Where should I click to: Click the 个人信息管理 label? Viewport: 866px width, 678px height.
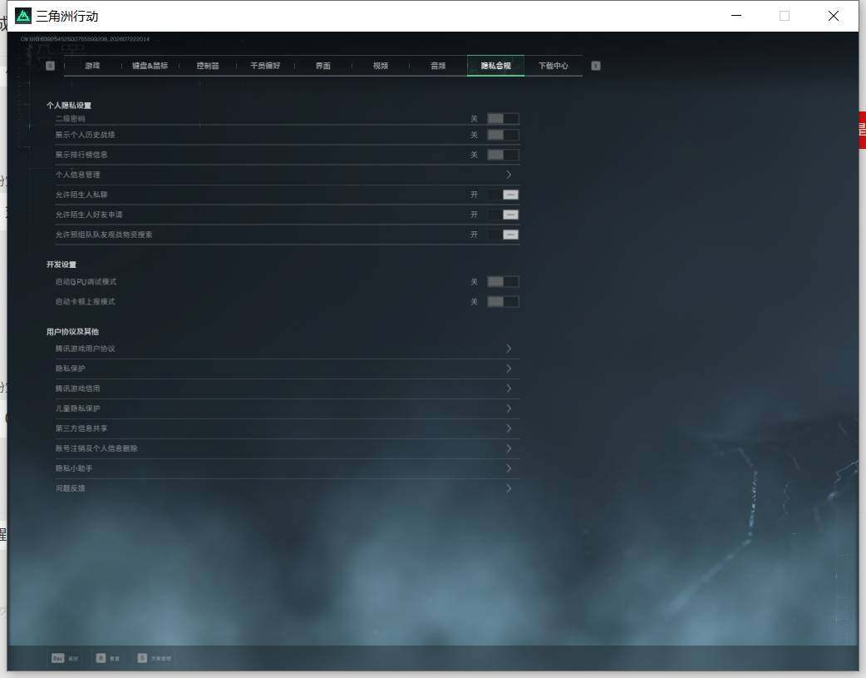click(x=77, y=175)
